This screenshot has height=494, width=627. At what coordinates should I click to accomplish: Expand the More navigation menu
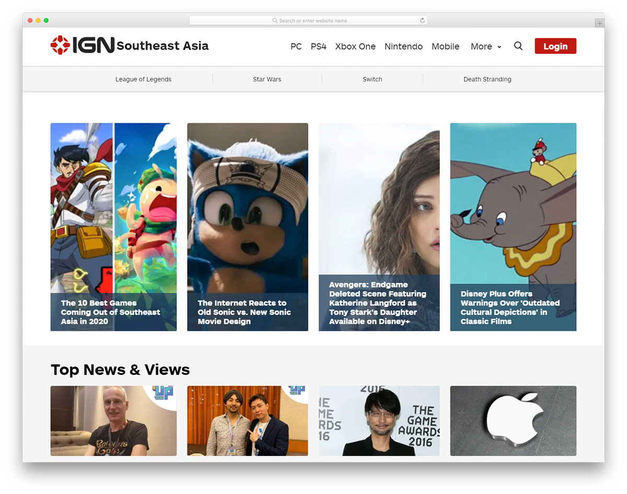pos(482,46)
